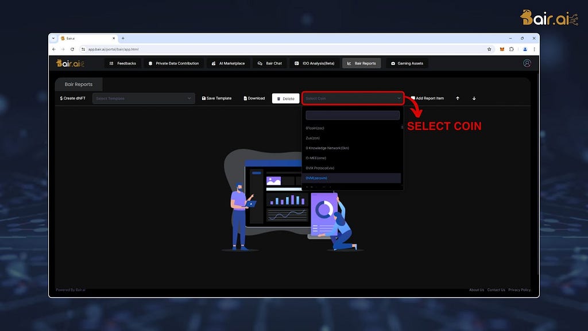
Task: Go forward in the browser
Action: [63, 49]
